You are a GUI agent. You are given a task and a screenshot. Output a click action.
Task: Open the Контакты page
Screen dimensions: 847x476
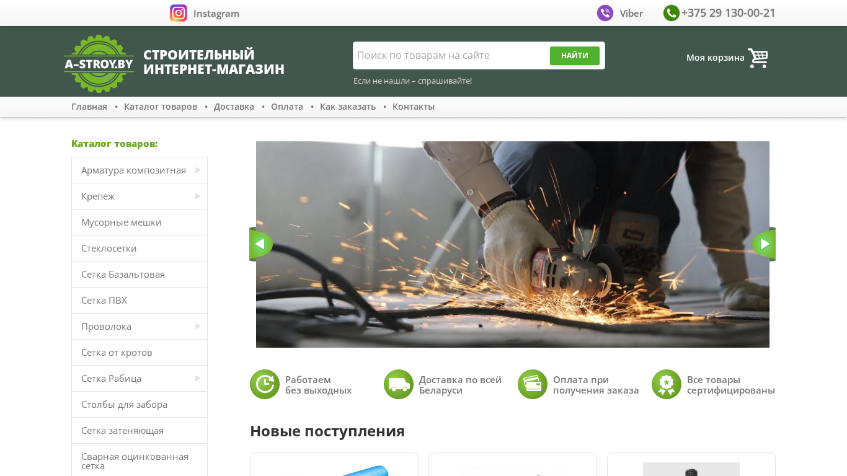point(414,107)
